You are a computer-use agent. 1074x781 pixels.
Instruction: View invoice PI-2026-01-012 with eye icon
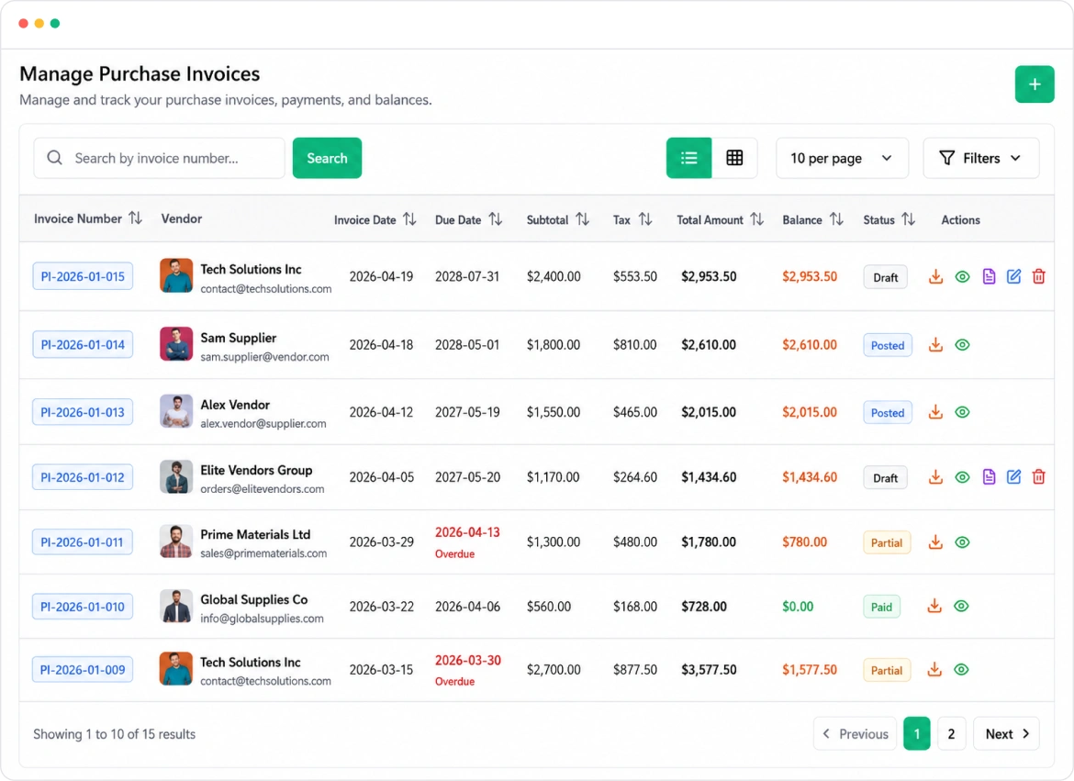(x=962, y=477)
